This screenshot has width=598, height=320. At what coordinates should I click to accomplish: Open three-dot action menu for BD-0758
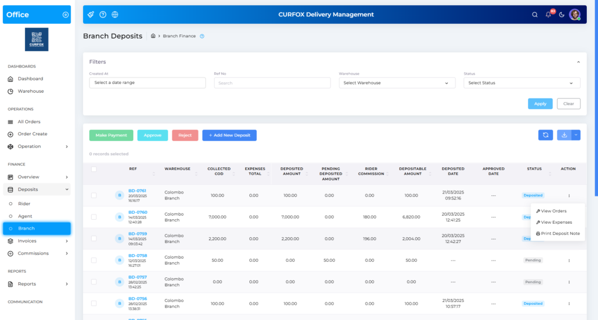569,261
